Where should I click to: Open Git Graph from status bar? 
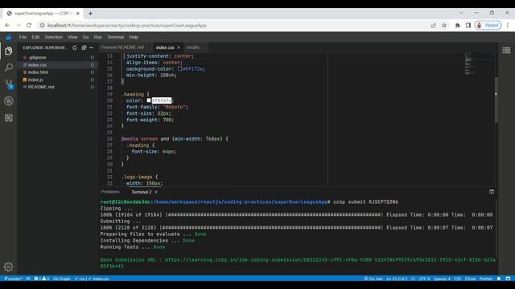pos(61,279)
